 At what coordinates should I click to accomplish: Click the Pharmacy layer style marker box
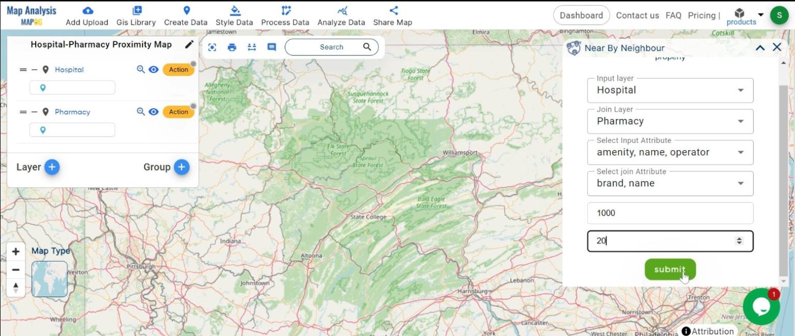tap(72, 130)
